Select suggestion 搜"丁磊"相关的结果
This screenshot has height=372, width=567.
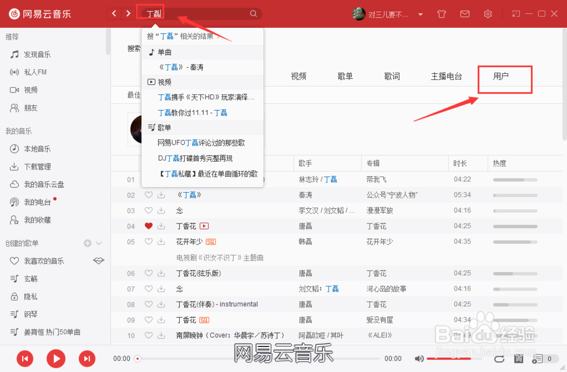click(x=202, y=36)
